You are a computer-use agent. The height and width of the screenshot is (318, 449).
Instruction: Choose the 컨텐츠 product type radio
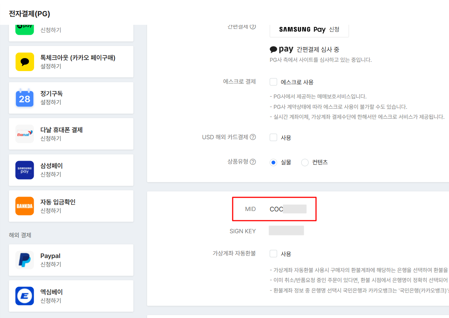(305, 162)
